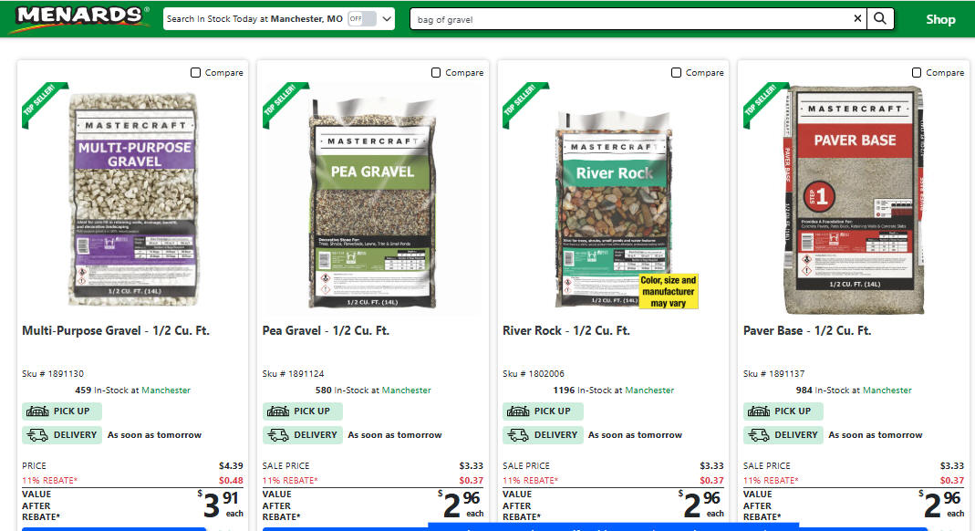Check Compare for Multi-Purpose Gravel
The image size is (975, 531).
coord(195,73)
